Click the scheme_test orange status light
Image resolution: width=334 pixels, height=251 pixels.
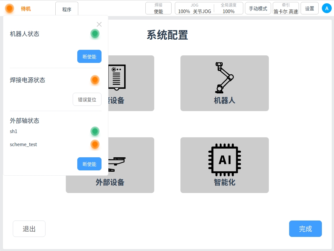95,144
